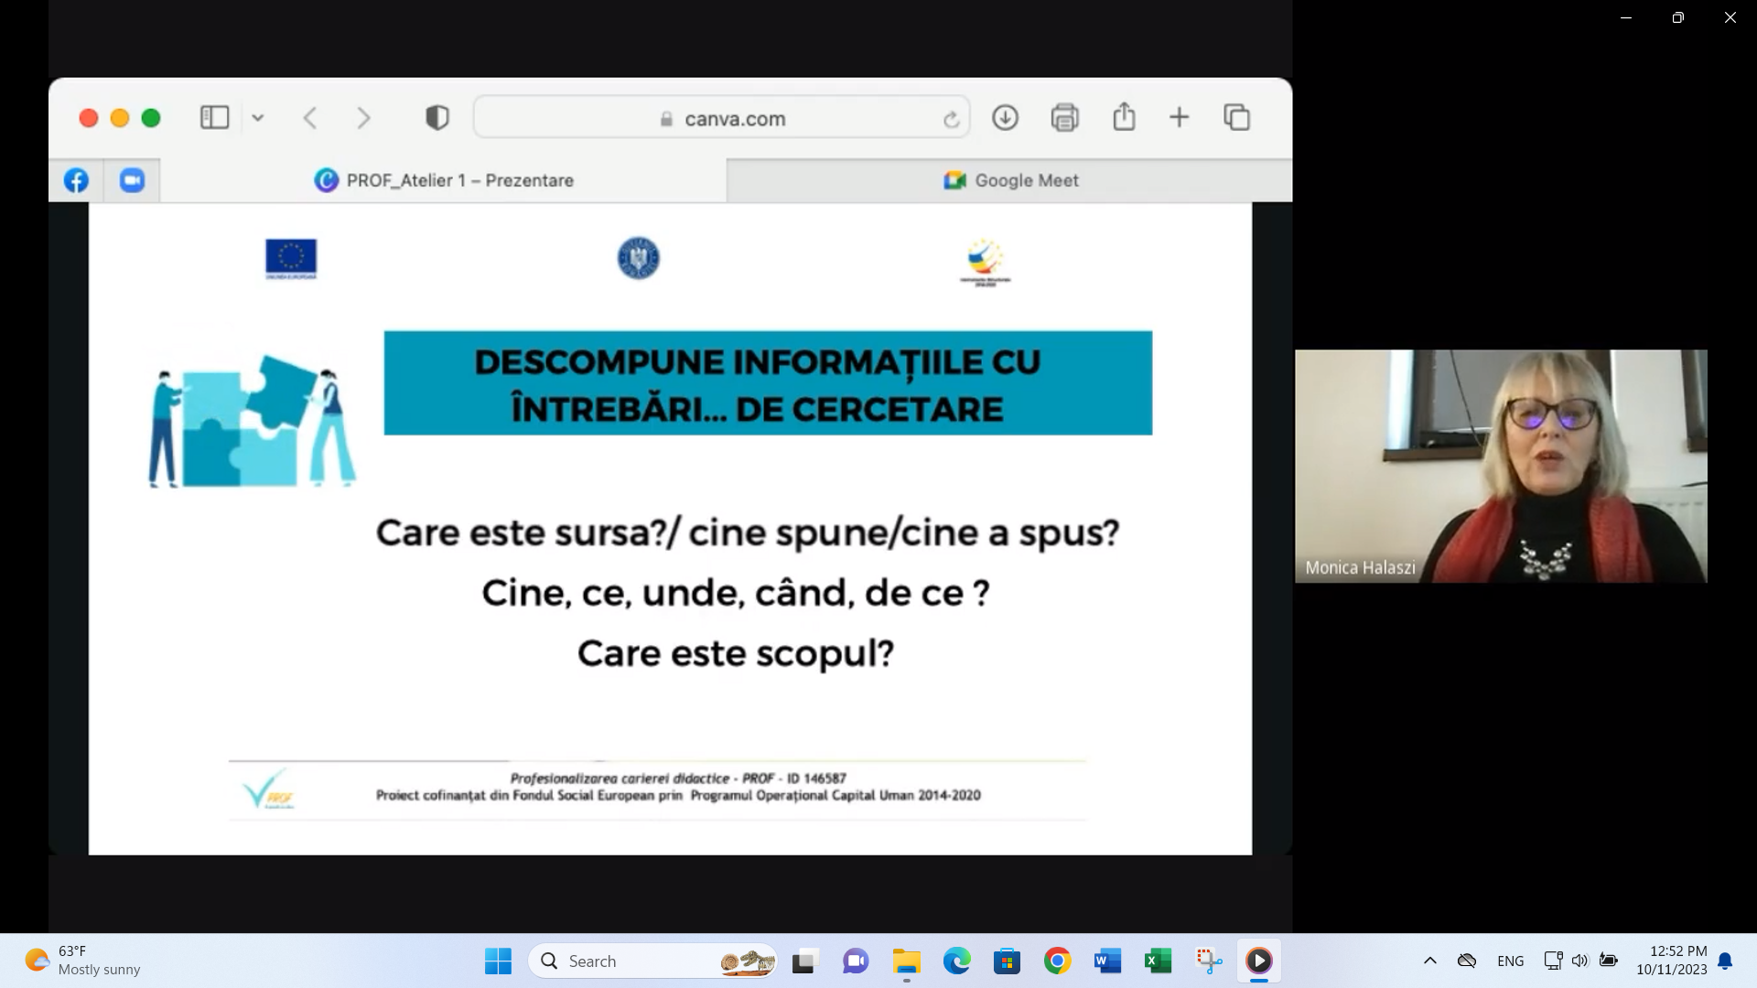Image resolution: width=1757 pixels, height=988 pixels.
Task: Select Monica Halaszi video thumbnail
Action: (1501, 466)
